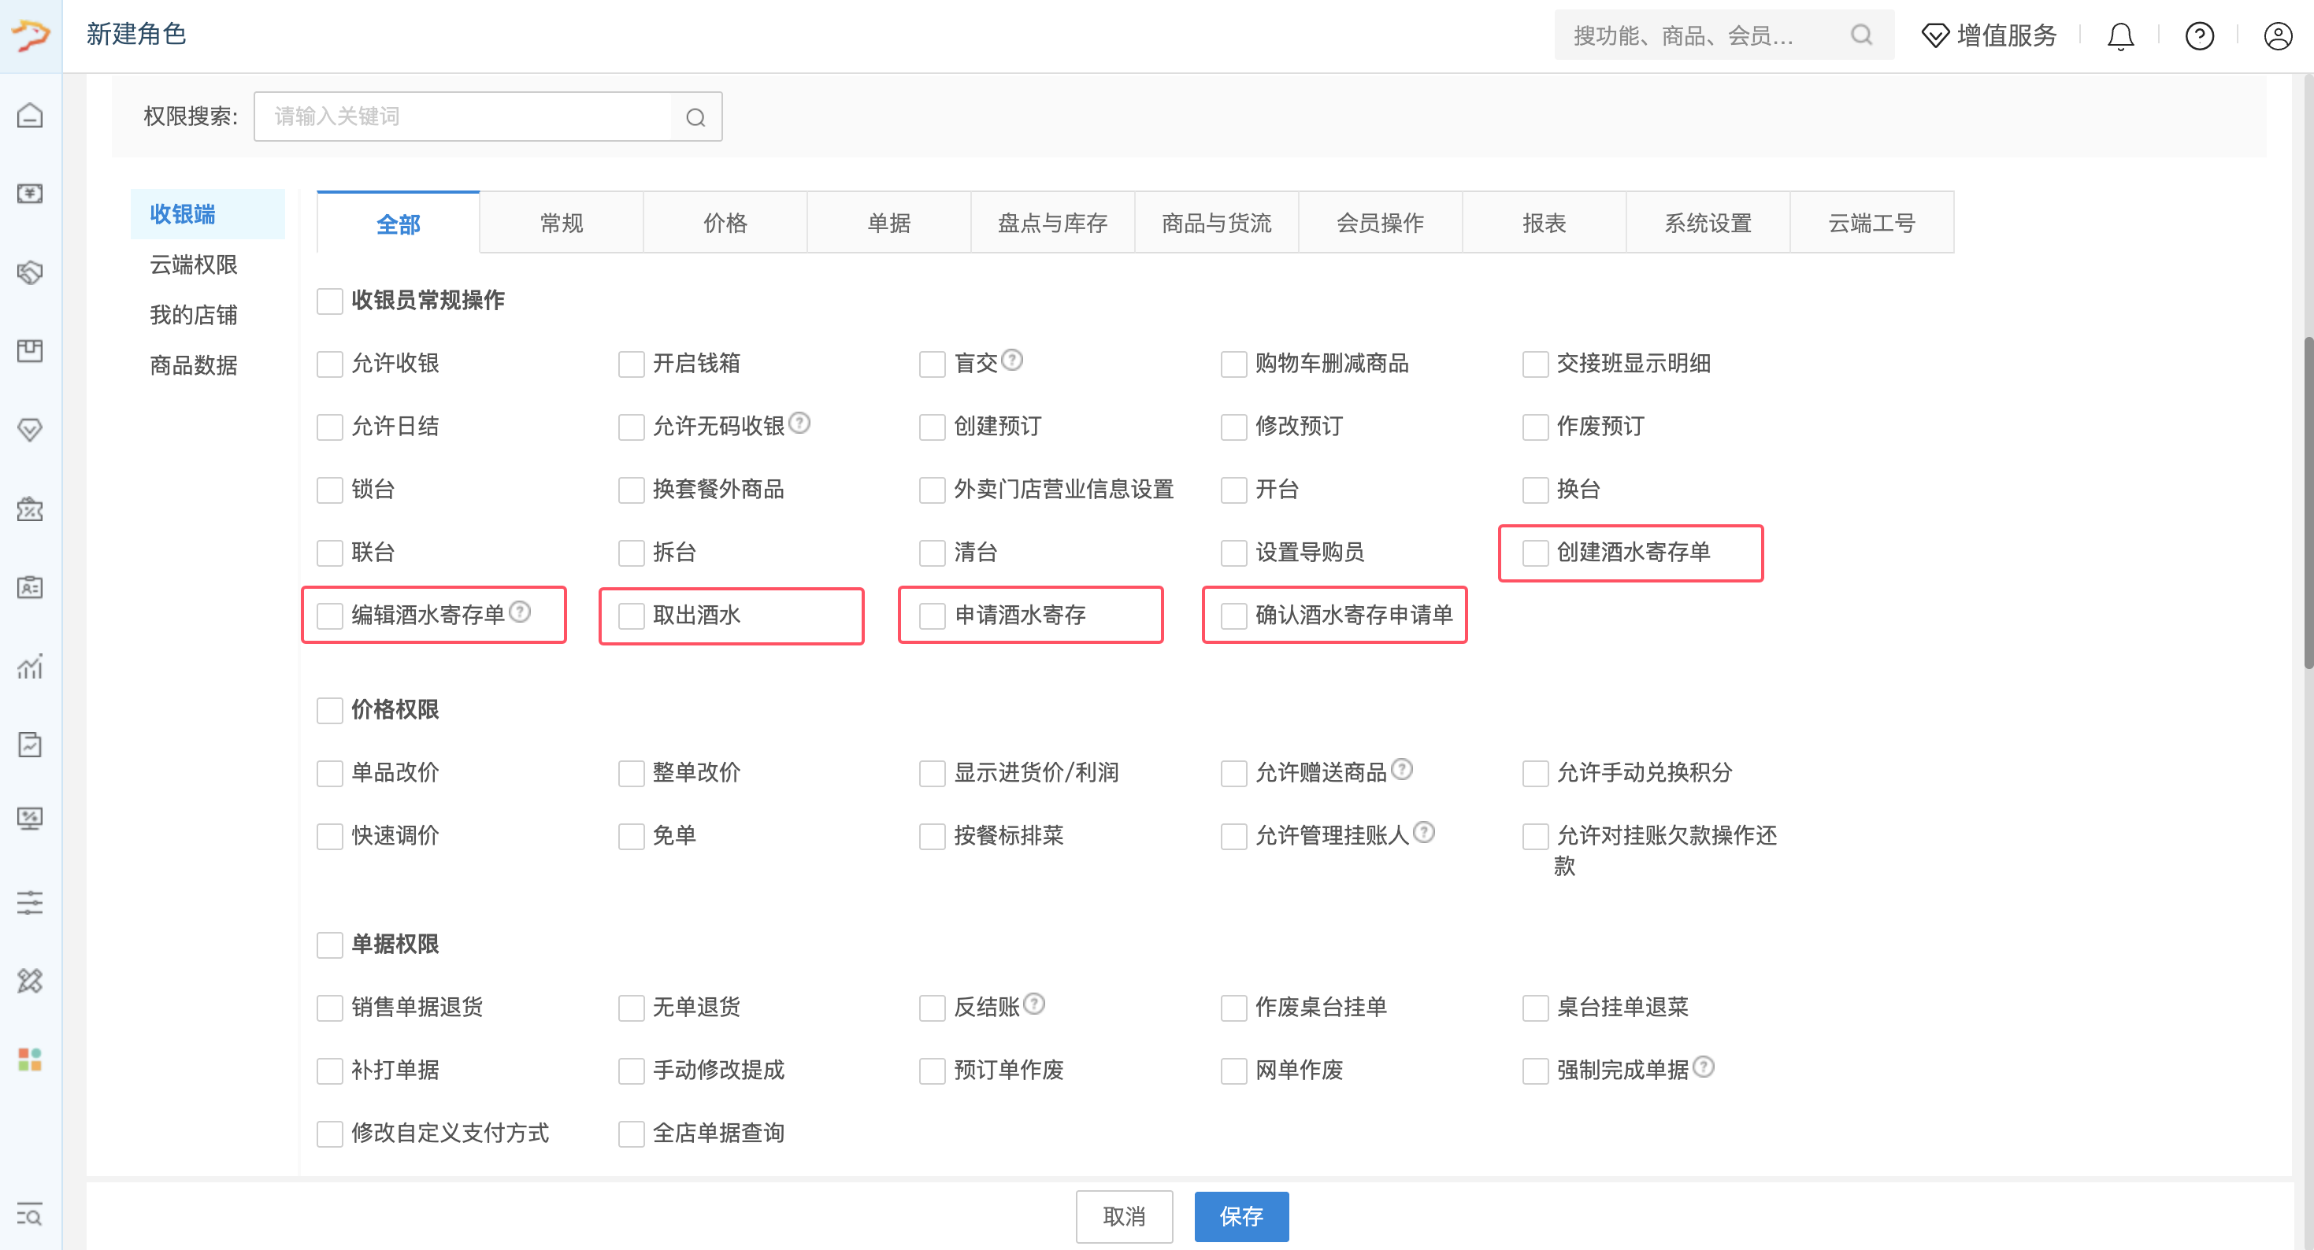Open the user account avatar icon
2314x1250 pixels.
point(2279,36)
